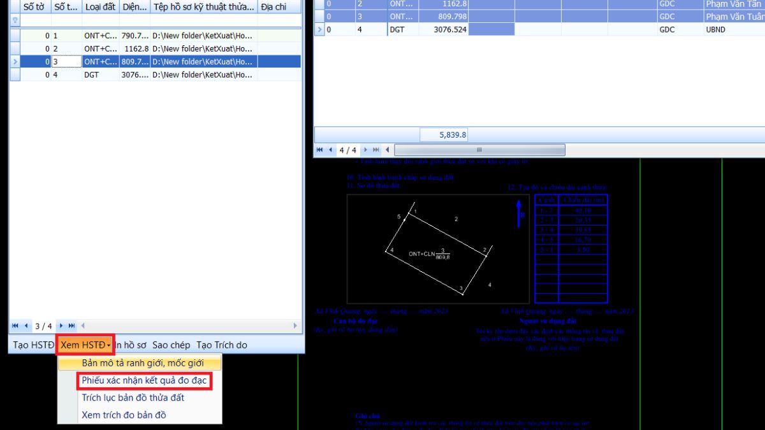Click the DGT land type cell in right table
This screenshot has height=430, width=765.
coord(404,29)
